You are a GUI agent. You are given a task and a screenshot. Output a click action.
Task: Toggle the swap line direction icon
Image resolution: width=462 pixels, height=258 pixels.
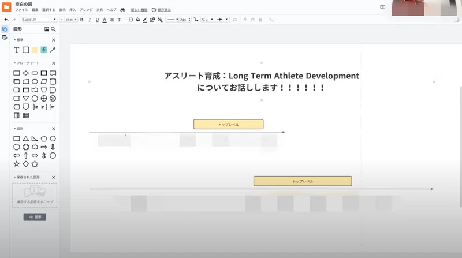point(234,20)
